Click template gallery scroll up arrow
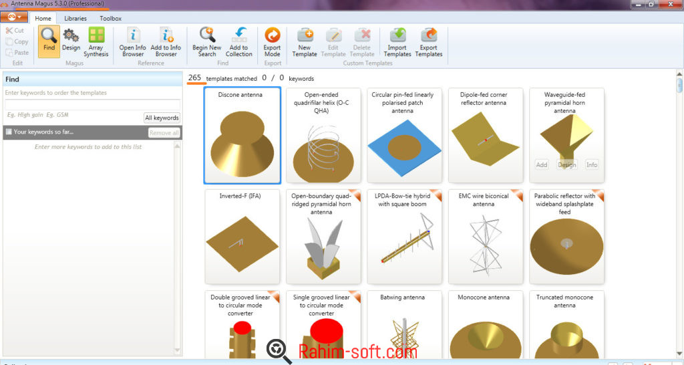 [679, 73]
